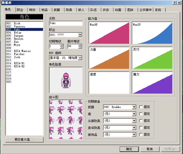Select actor 015: RICA-R2
Image resolution: width=183 pixels, height=154 pixels.
[x=25, y=66]
